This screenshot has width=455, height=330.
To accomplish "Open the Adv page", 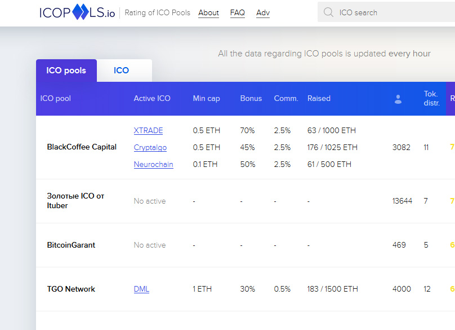I will (x=263, y=13).
